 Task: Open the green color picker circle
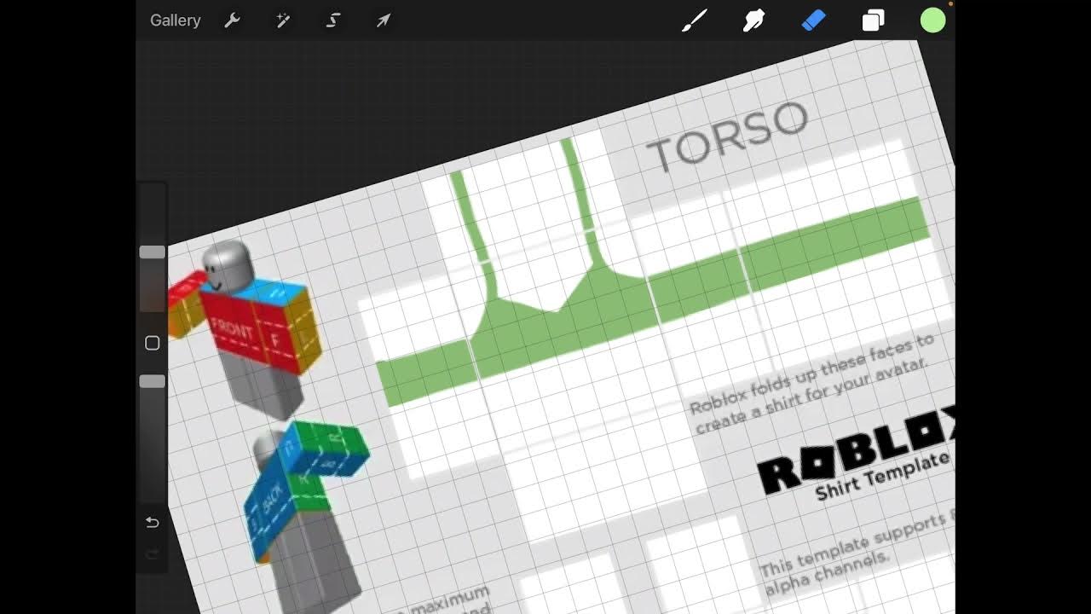pyautogui.click(x=932, y=20)
